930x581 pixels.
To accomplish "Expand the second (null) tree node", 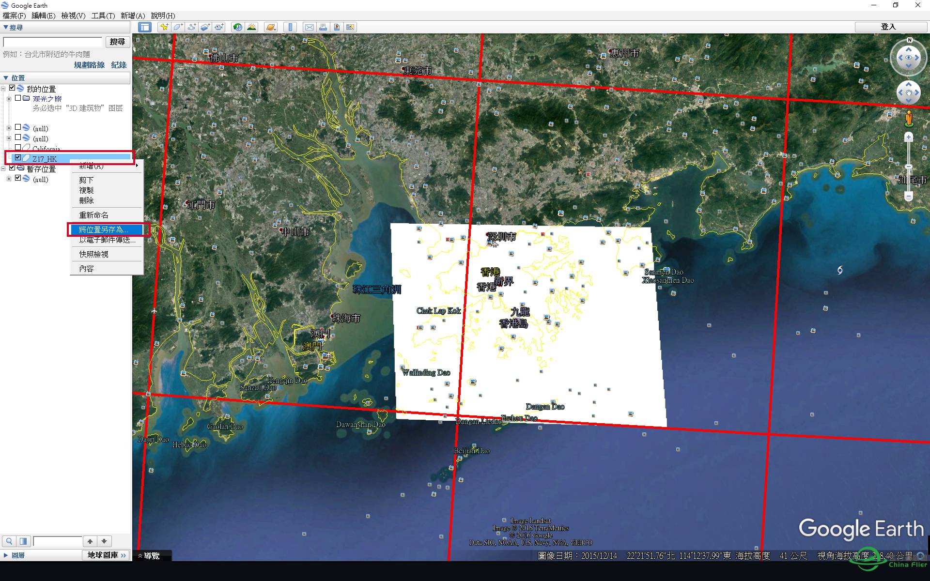I will [9, 138].
